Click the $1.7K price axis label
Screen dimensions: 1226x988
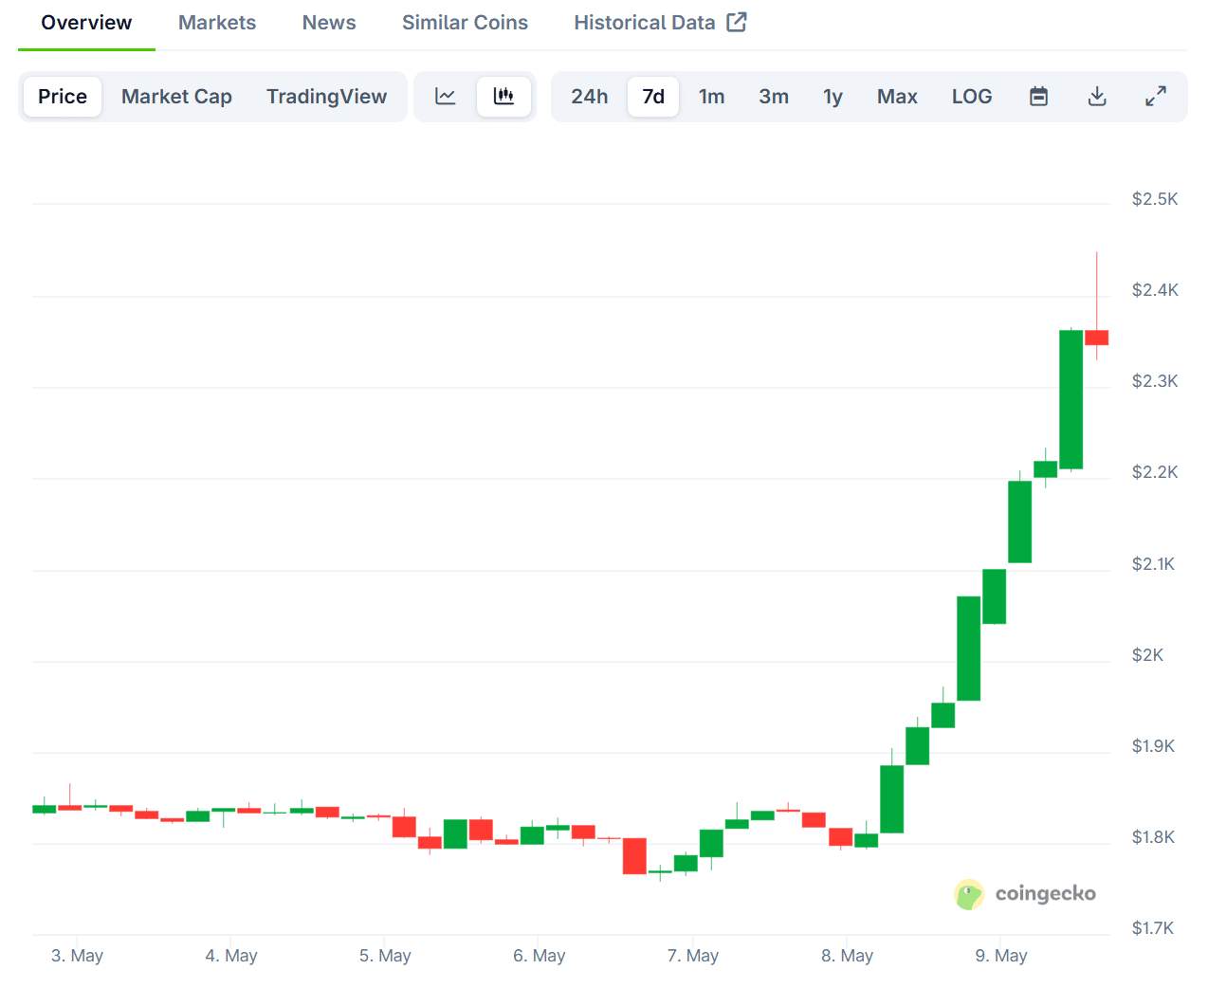coord(1153,927)
